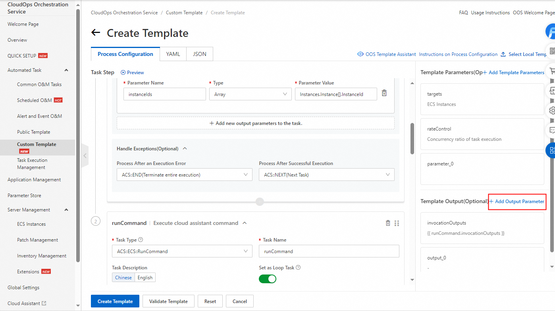Click the Set as Loop Task help icon
The width and height of the screenshot is (555, 311).
tap(298, 267)
